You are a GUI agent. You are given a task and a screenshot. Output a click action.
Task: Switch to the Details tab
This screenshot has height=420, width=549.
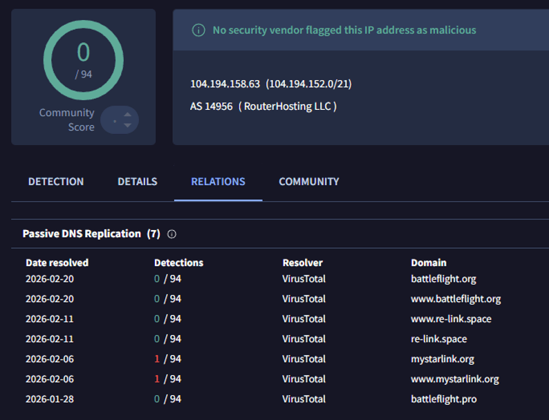tap(137, 182)
